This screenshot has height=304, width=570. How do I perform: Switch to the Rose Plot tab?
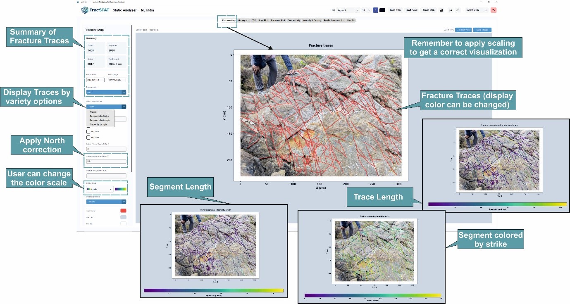point(263,20)
